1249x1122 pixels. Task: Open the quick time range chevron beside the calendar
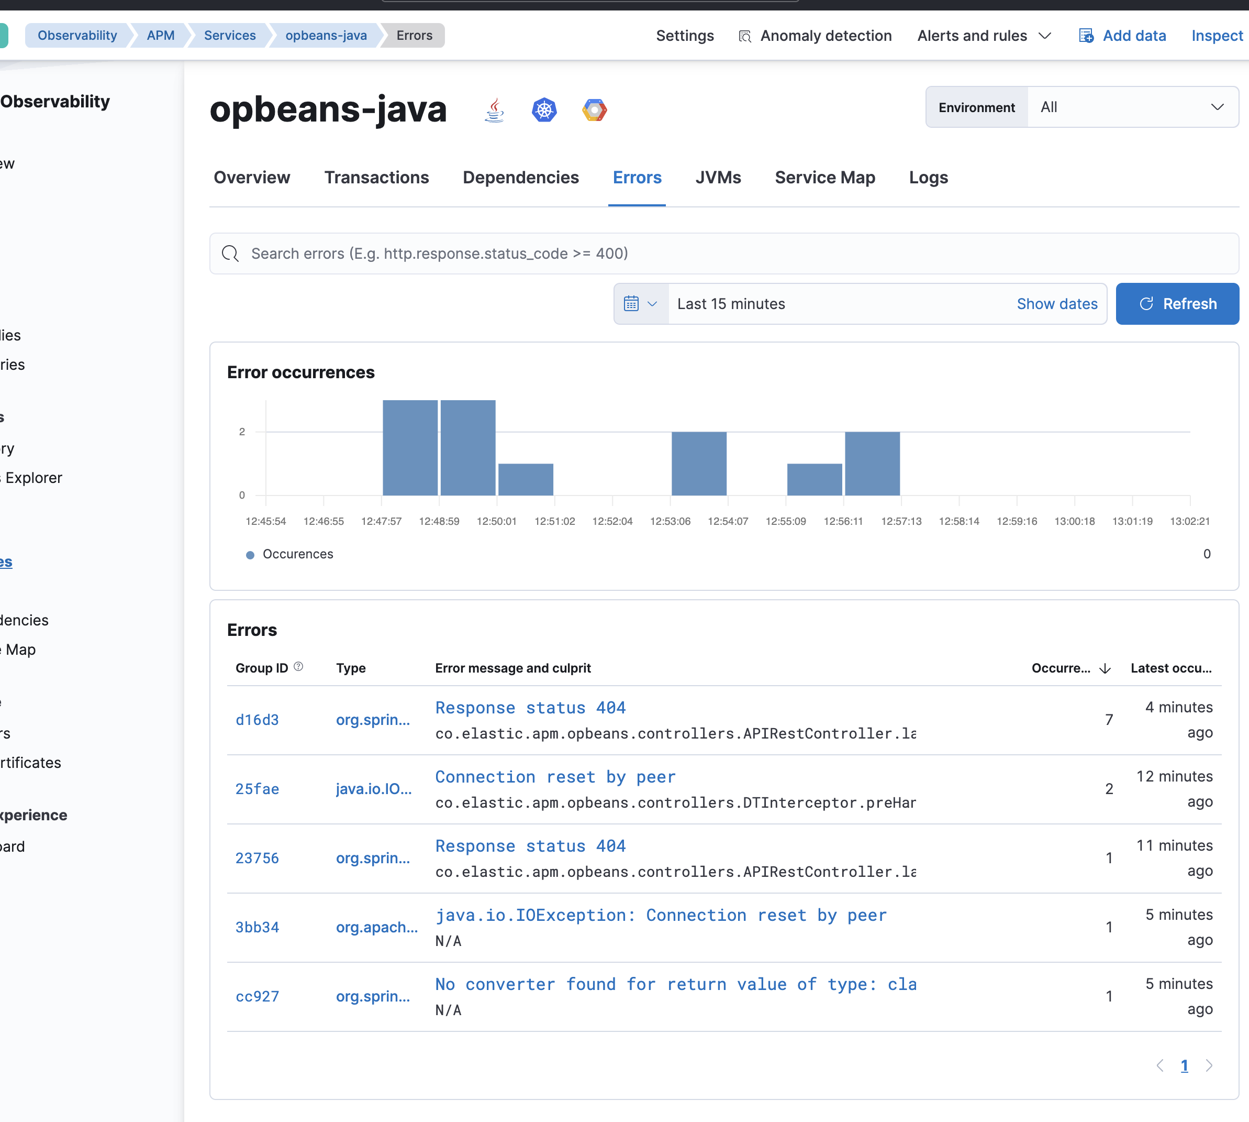click(653, 303)
